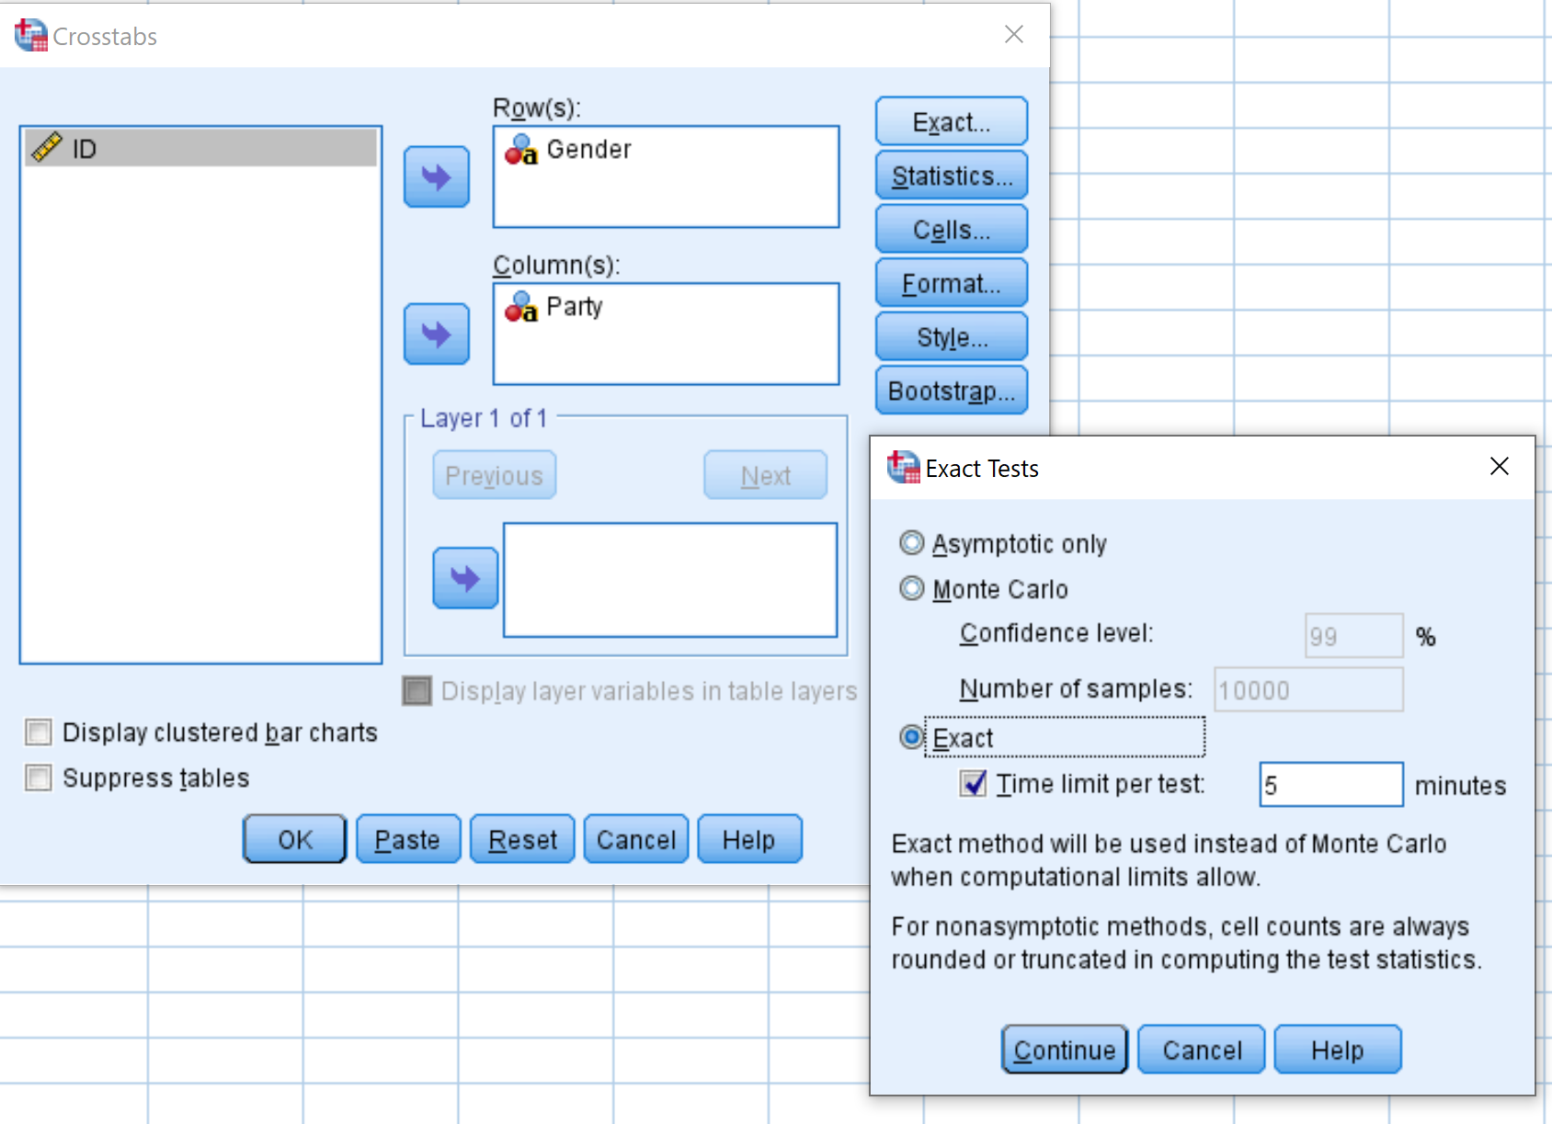The image size is (1552, 1124).
Task: Click the arrow button to move variable into Row(s)
Action: (437, 176)
